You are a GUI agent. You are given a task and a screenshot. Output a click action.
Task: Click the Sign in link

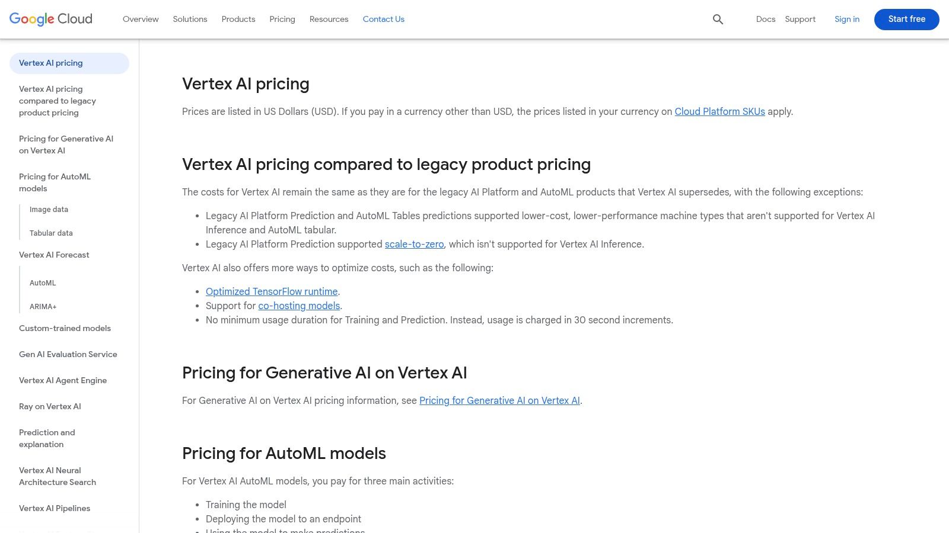coord(846,19)
